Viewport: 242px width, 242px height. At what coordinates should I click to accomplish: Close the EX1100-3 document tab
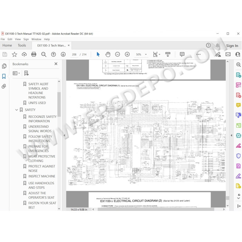(x=69, y=45)
